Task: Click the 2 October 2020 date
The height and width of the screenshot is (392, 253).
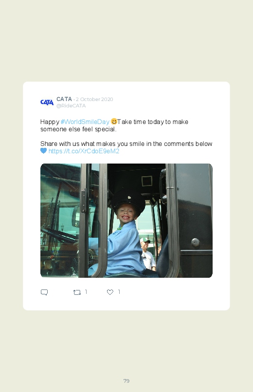Action: [94, 99]
